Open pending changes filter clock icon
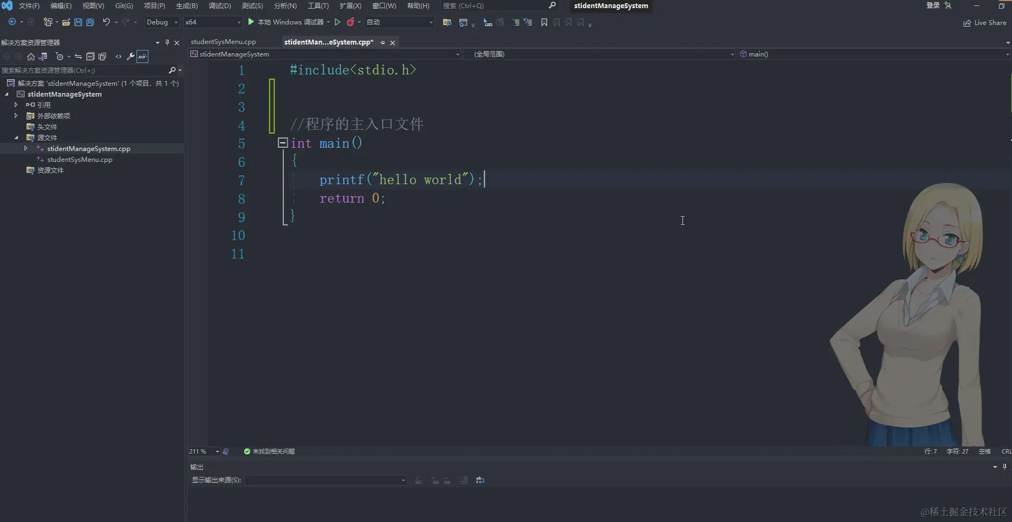 60,56
